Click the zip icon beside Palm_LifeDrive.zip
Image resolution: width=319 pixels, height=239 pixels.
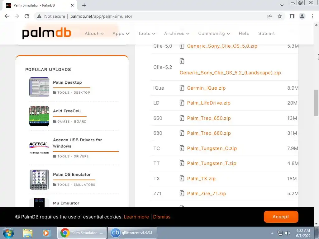(x=182, y=103)
